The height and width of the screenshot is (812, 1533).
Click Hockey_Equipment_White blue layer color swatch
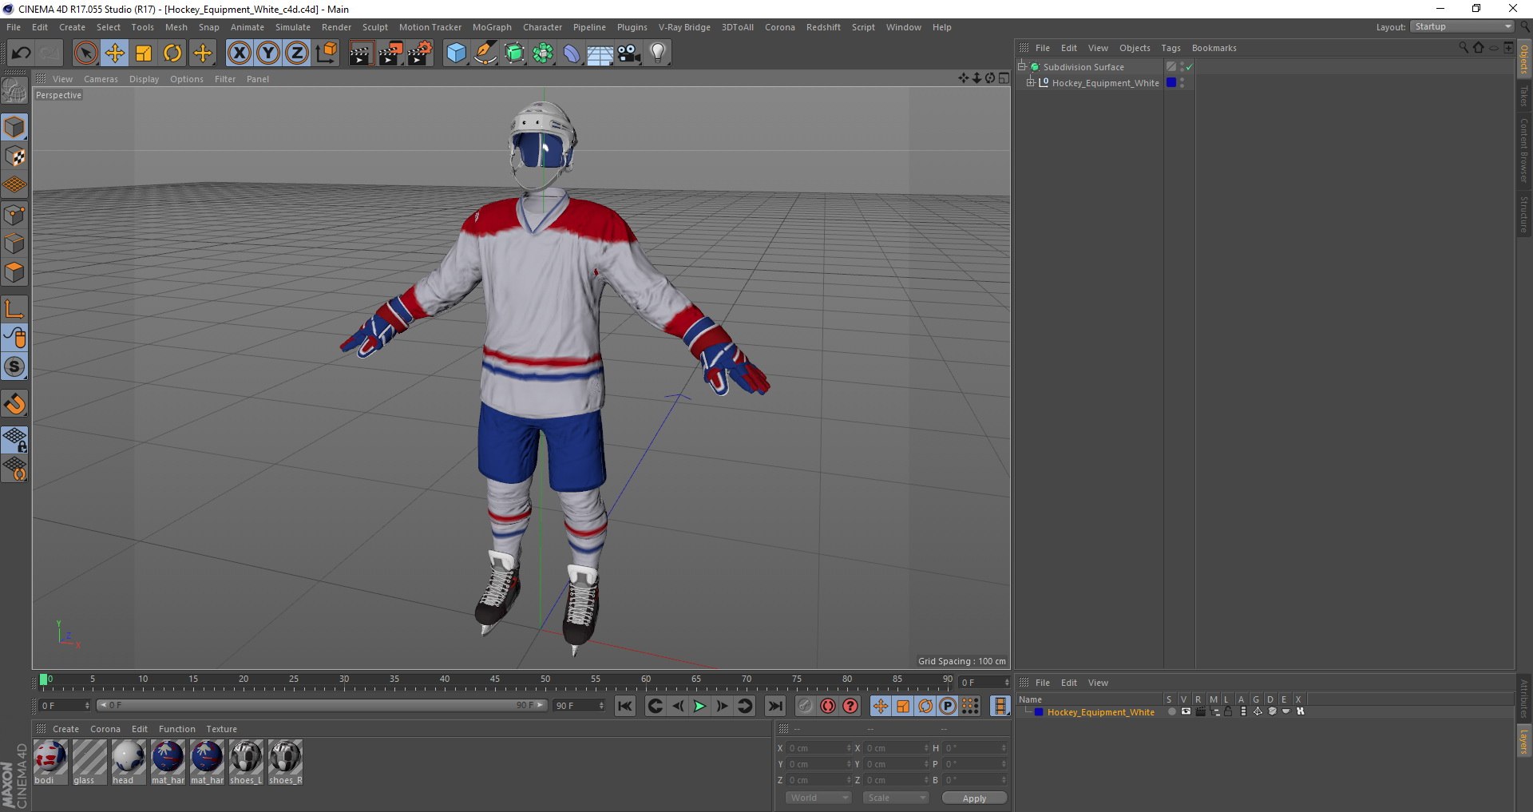1171,82
